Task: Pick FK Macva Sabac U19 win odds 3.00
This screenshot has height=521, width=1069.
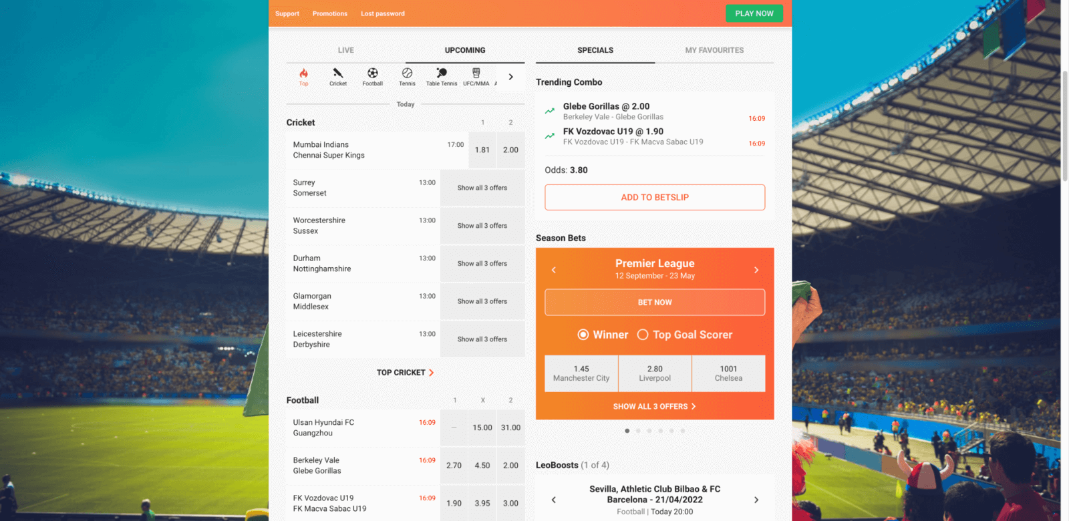Action: coord(510,504)
